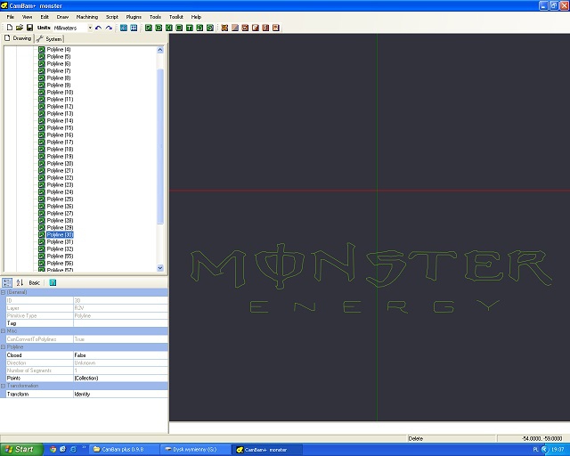Image resolution: width=570 pixels, height=456 pixels.
Task: Open the Machining menu
Action: click(x=87, y=17)
